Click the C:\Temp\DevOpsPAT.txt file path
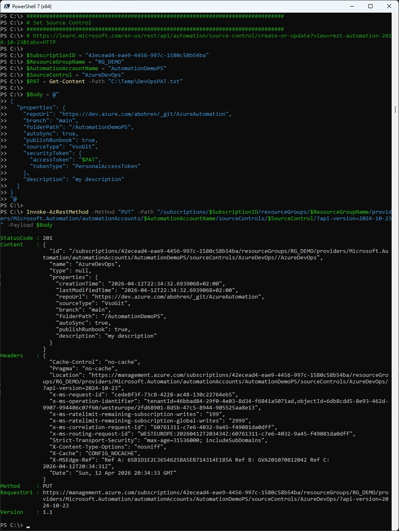Image resolution: width=399 pixels, height=531 pixels. click(x=145, y=82)
